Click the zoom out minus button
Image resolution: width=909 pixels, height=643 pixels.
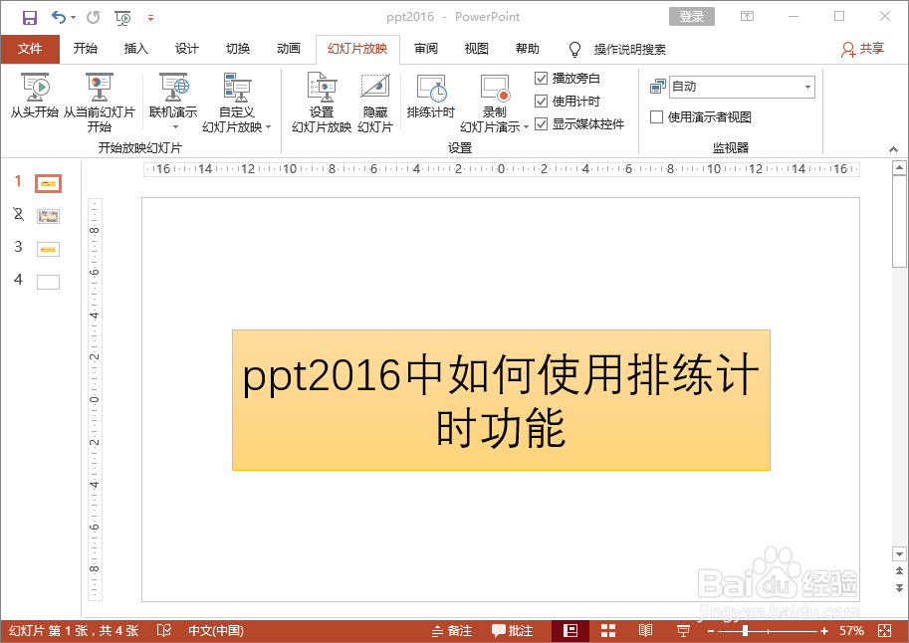(x=711, y=631)
